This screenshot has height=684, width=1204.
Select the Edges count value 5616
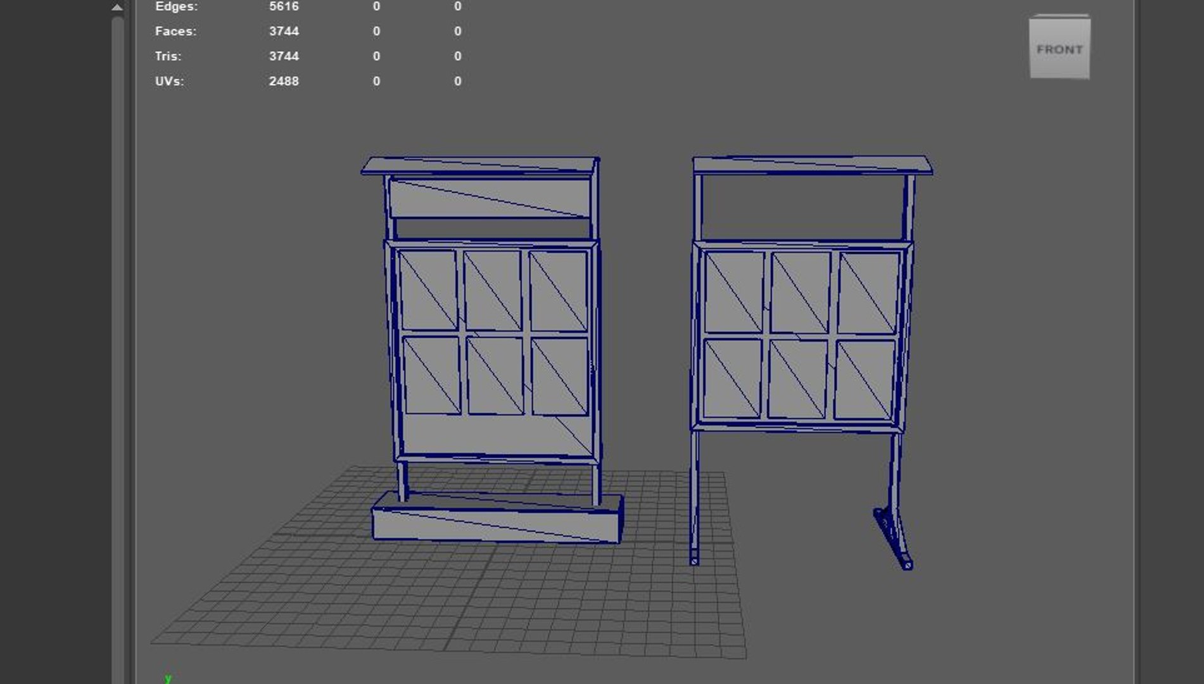(284, 6)
